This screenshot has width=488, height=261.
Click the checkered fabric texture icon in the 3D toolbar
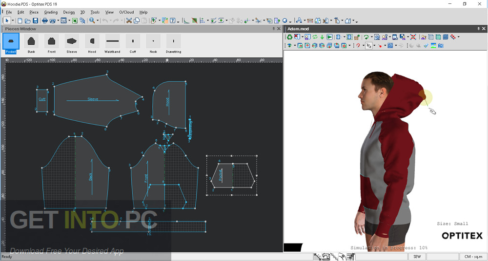[357, 37]
